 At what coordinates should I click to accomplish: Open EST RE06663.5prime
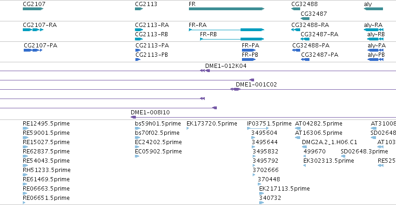25,194
